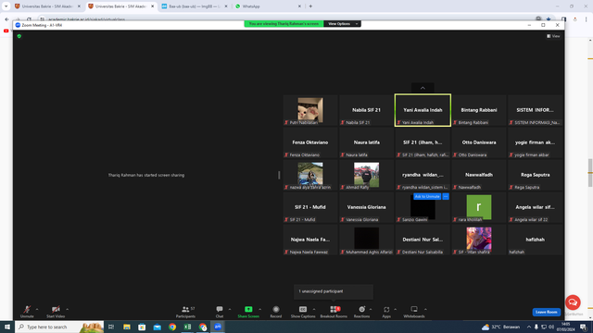Start Video using the camera icon
The height and width of the screenshot is (333, 593).
[56, 312]
